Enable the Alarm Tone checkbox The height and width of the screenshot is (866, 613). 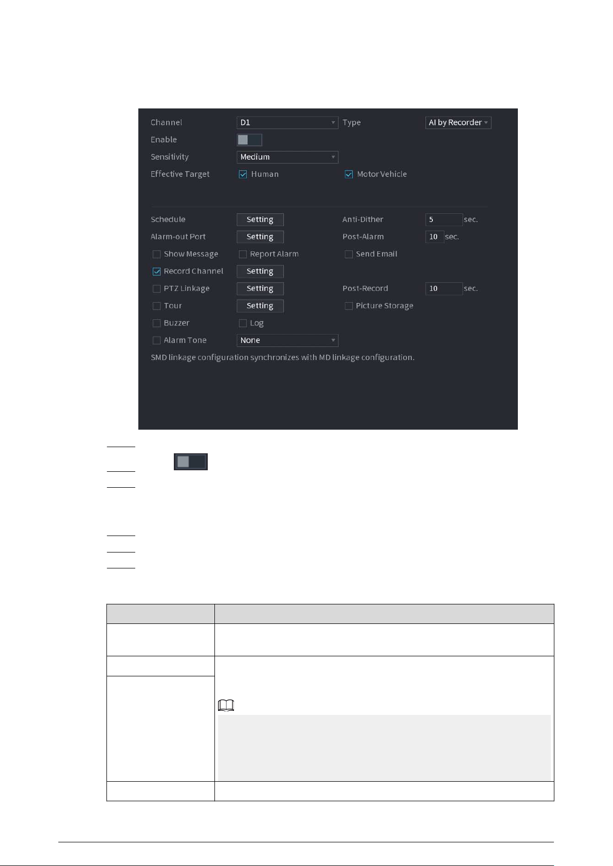click(156, 340)
